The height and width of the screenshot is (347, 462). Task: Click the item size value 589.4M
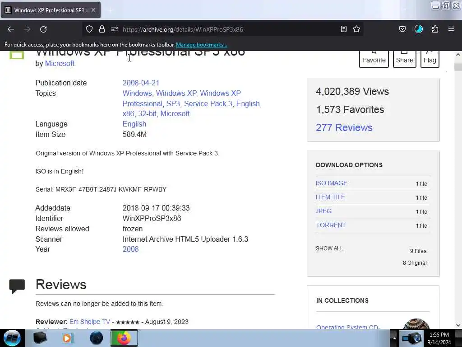click(x=134, y=134)
